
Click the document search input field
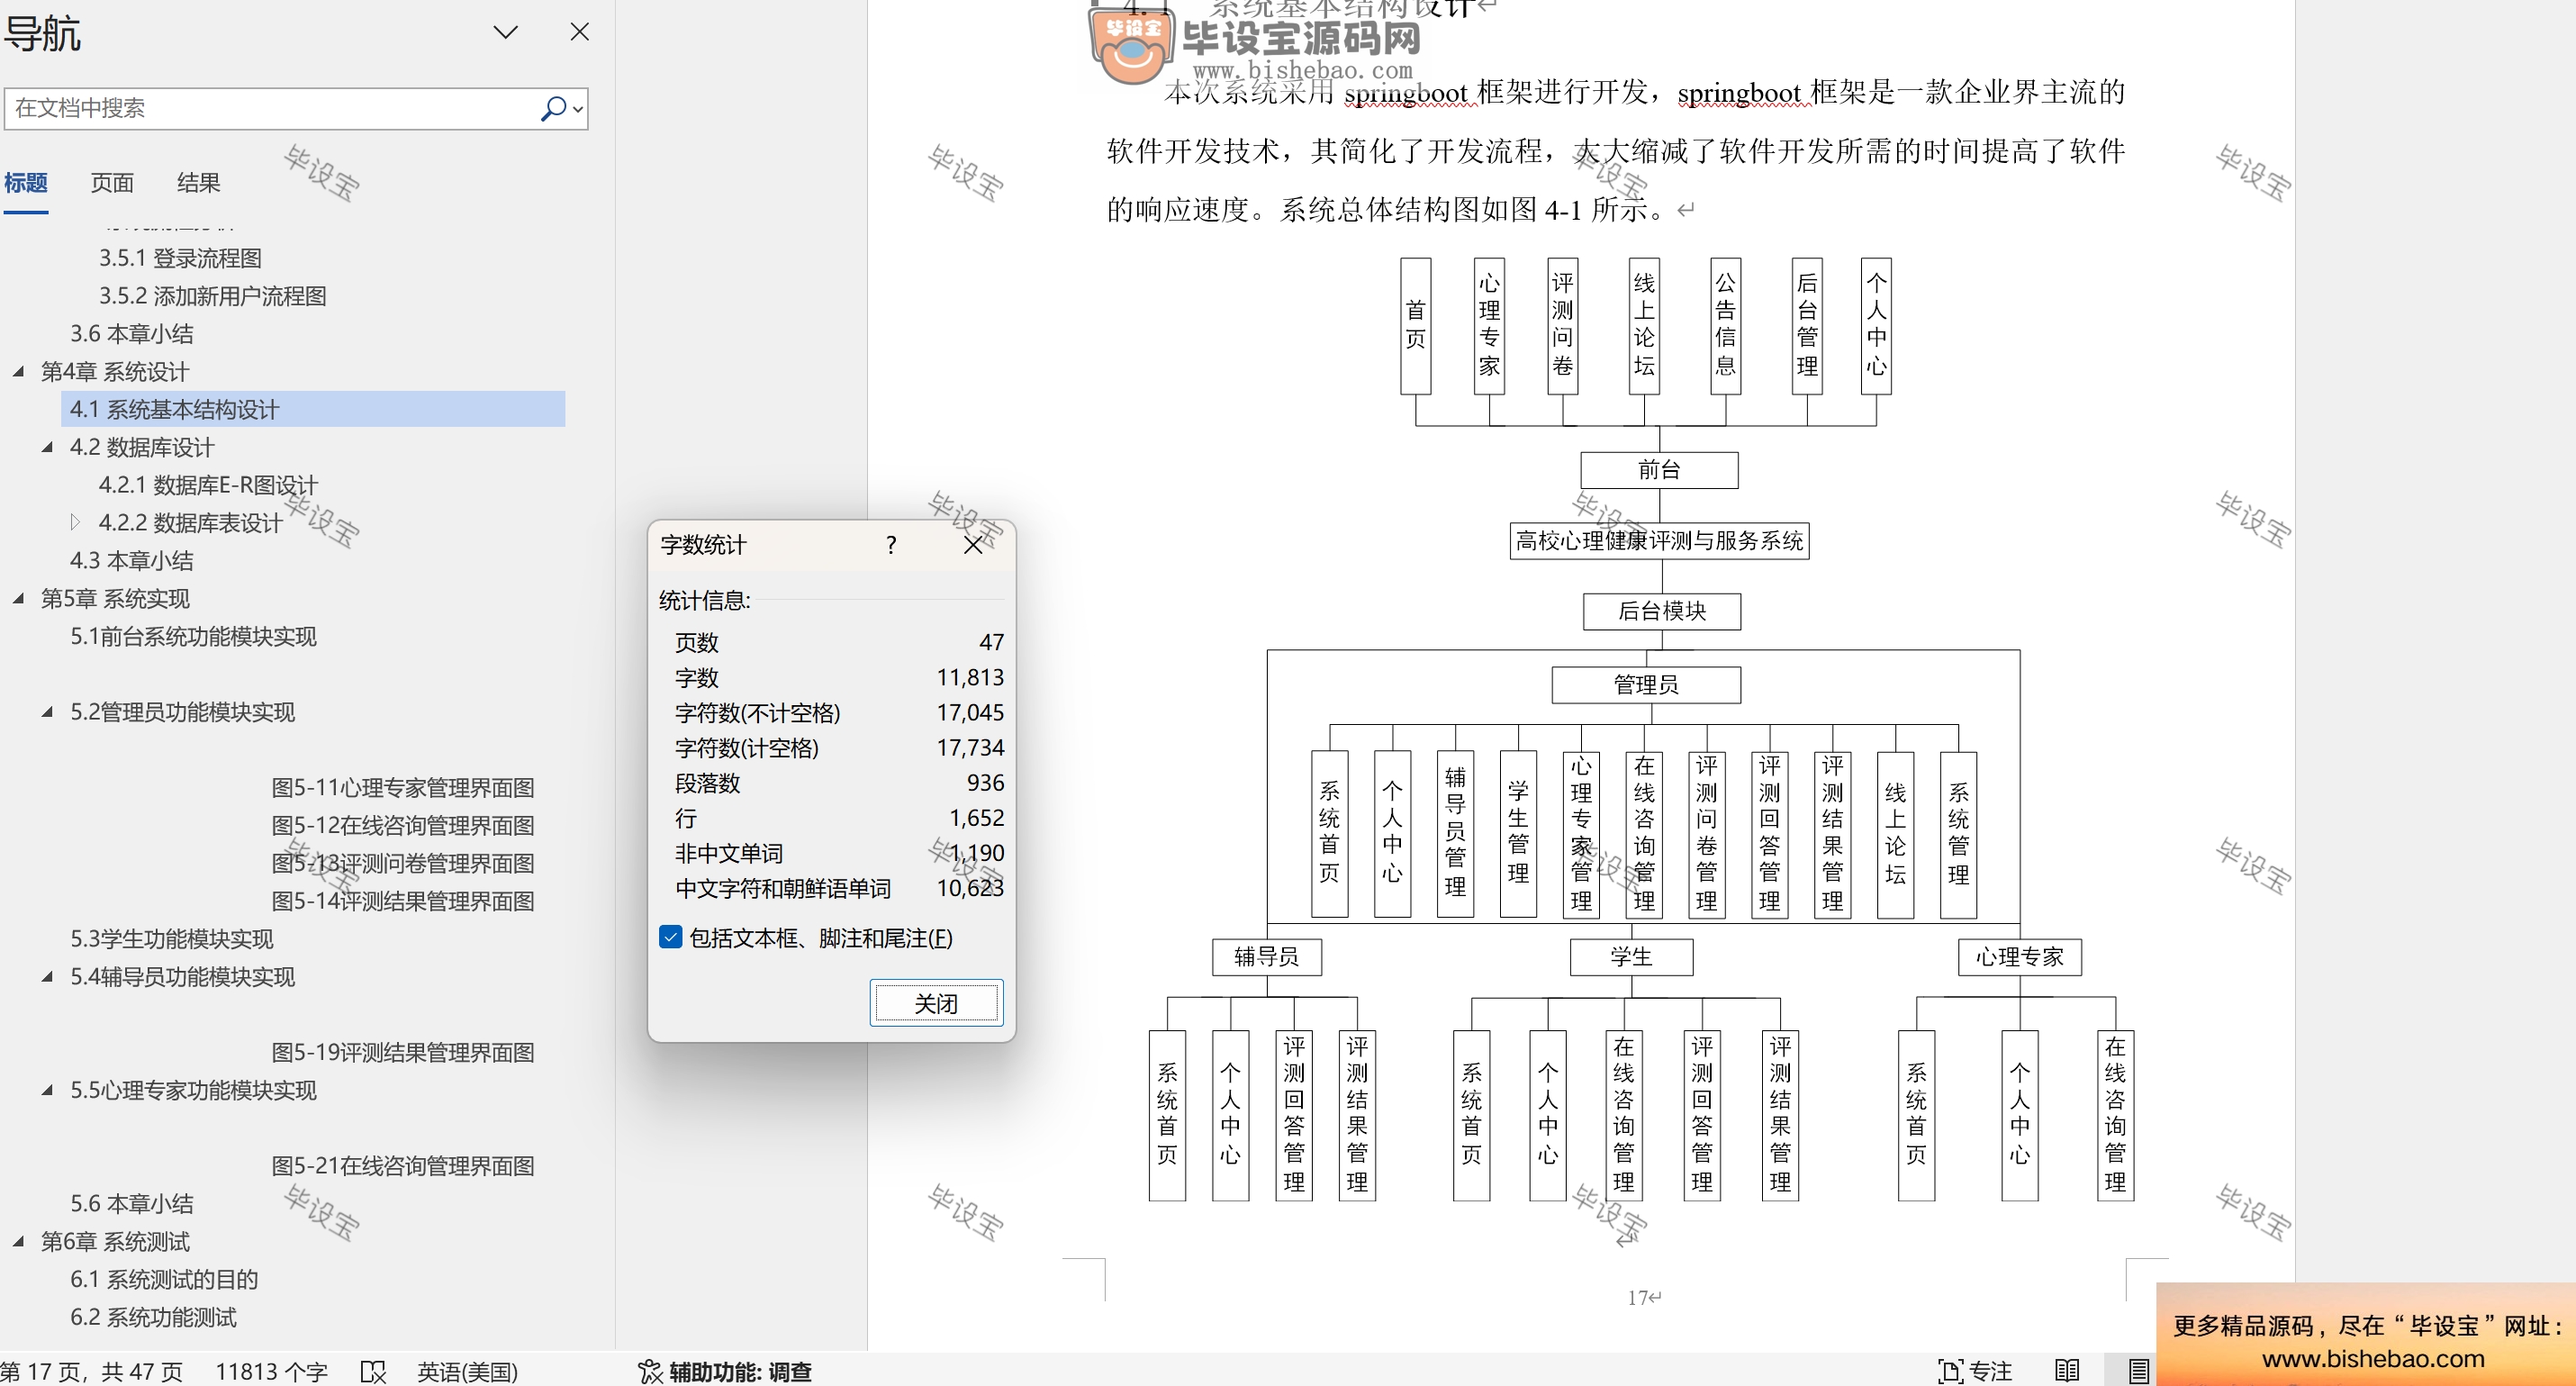coord(272,108)
